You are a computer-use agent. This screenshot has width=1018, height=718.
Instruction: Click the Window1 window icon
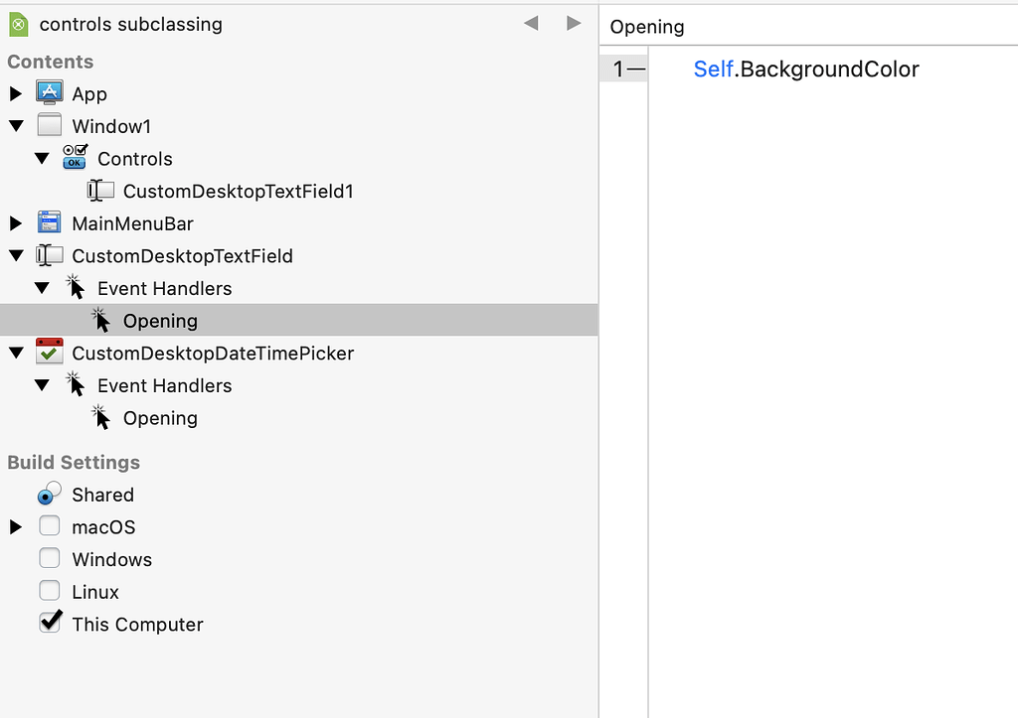tap(49, 125)
